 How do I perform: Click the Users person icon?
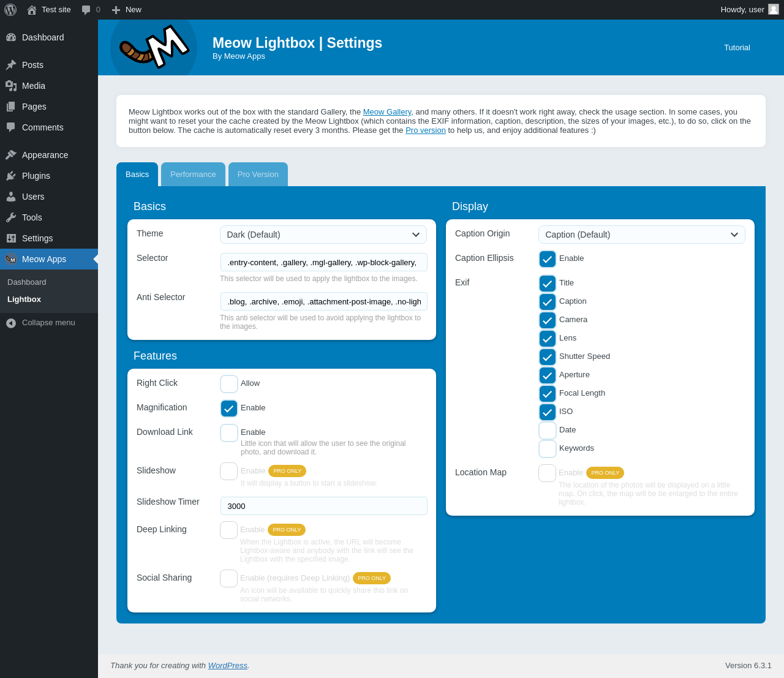click(11, 197)
